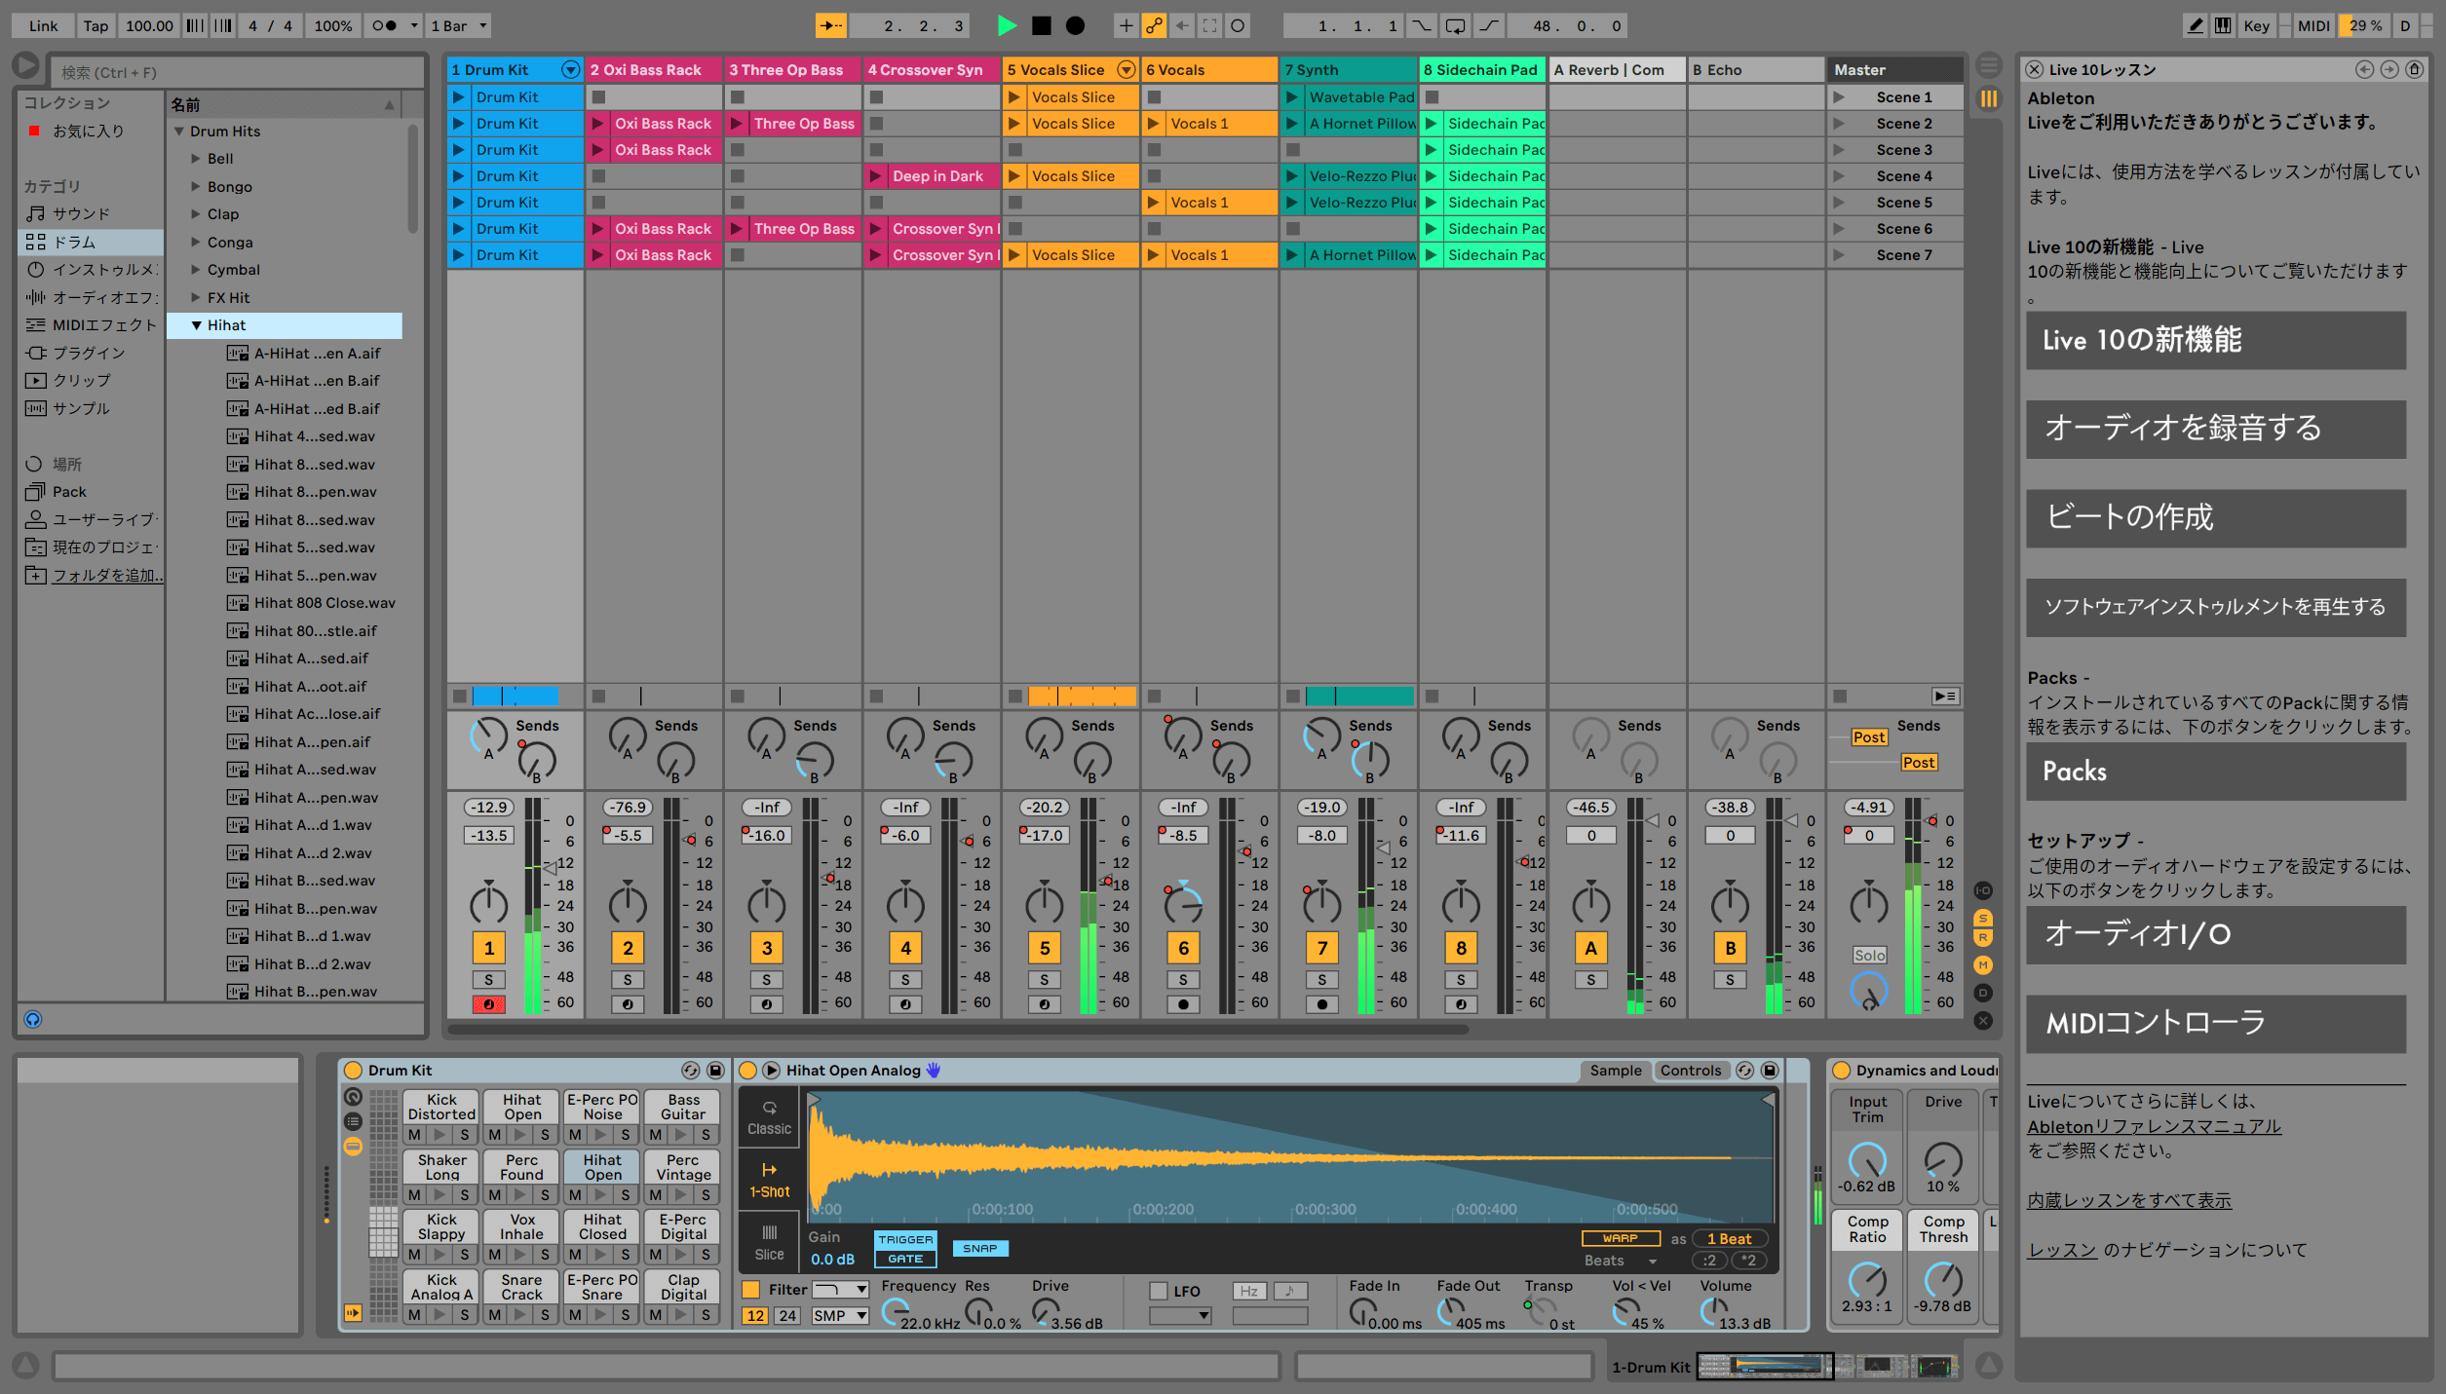Enable the Automation Arm link icon

tap(1154, 26)
